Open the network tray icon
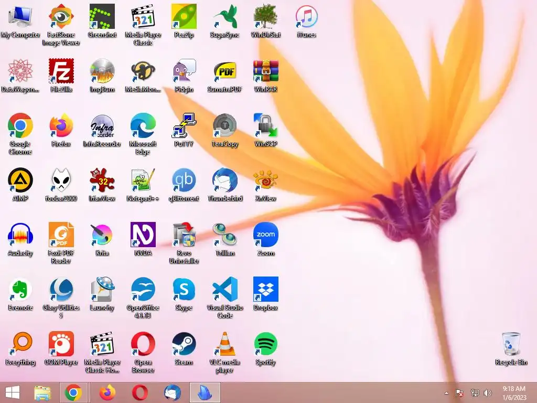This screenshot has height=403, width=537. [x=475, y=393]
